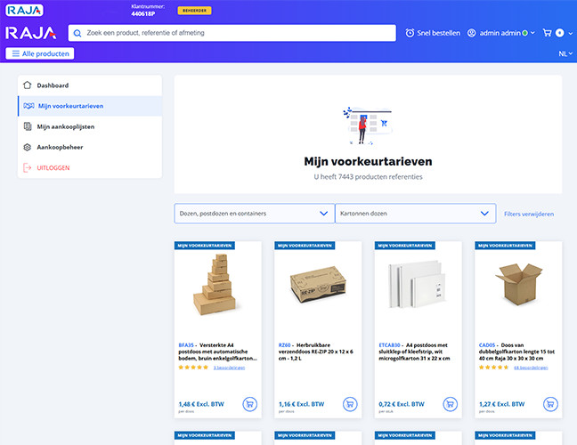
Task: Click the search magnifier icon
Action: coord(77,33)
